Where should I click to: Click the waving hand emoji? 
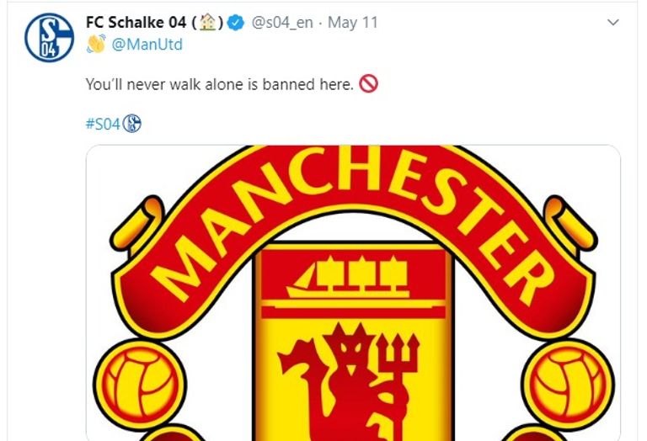[96, 45]
